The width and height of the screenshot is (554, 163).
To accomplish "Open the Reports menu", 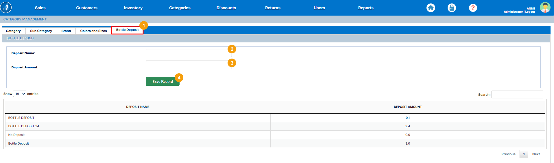I will pos(365,8).
